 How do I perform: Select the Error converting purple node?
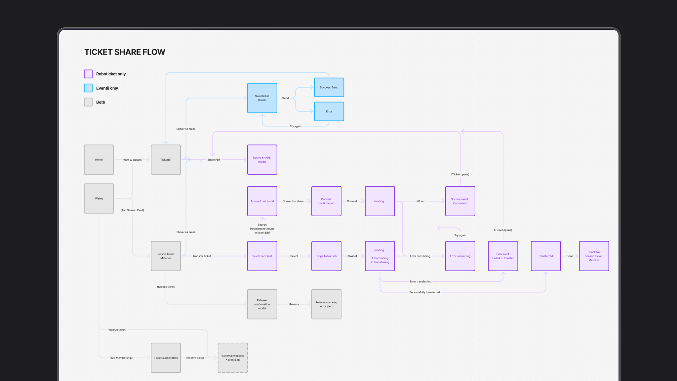coord(460,256)
